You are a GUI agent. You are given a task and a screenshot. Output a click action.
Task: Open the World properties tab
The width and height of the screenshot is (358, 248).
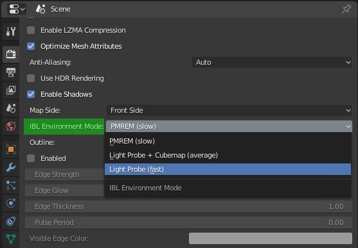point(11,126)
